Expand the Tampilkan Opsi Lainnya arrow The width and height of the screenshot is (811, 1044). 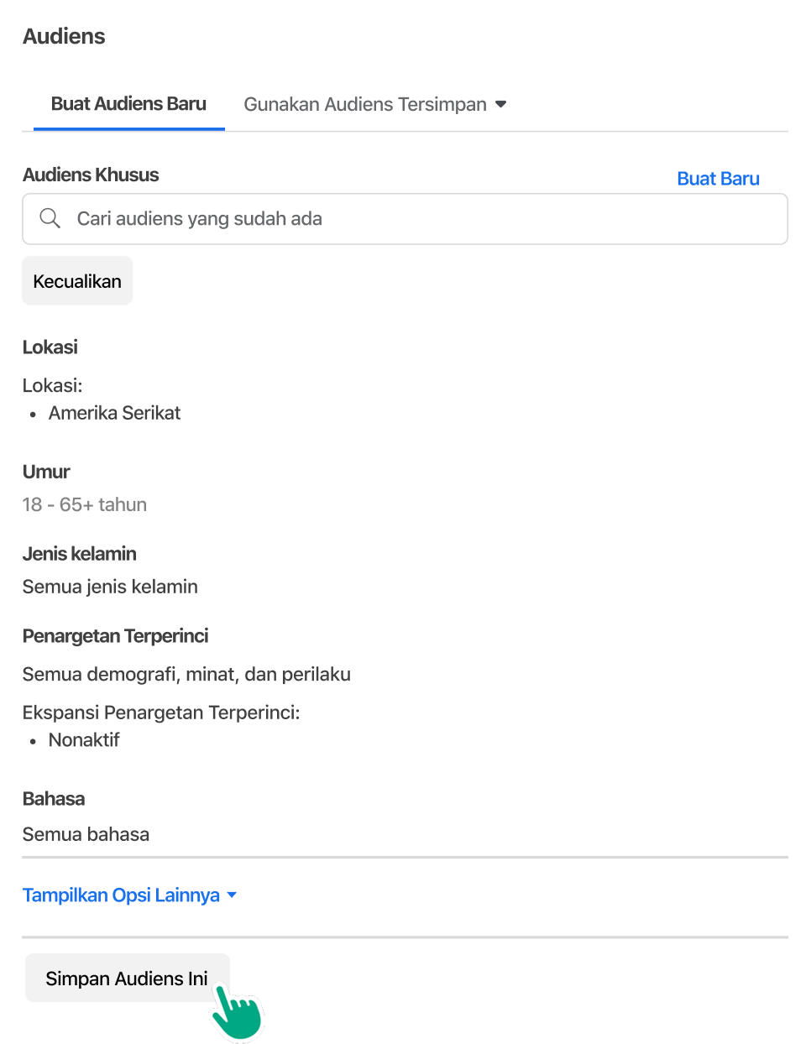click(x=232, y=895)
